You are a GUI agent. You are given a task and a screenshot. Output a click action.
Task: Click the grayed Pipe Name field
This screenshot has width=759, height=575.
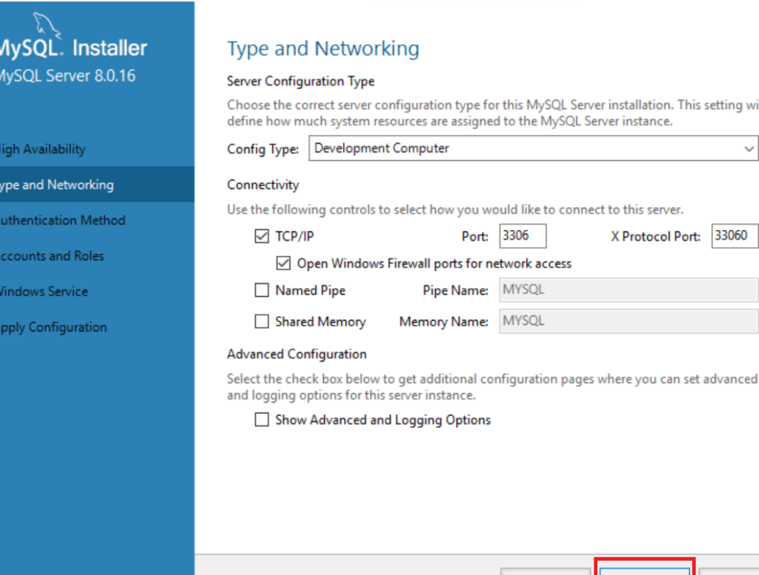point(629,289)
